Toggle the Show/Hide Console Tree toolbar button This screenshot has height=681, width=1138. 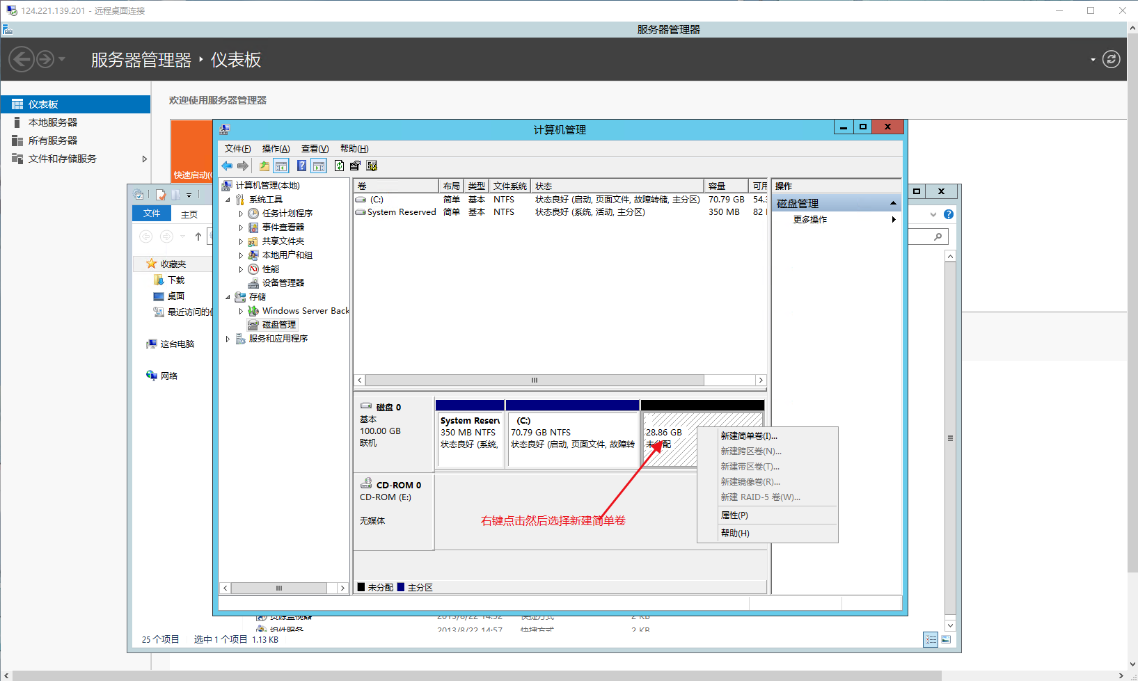[281, 166]
